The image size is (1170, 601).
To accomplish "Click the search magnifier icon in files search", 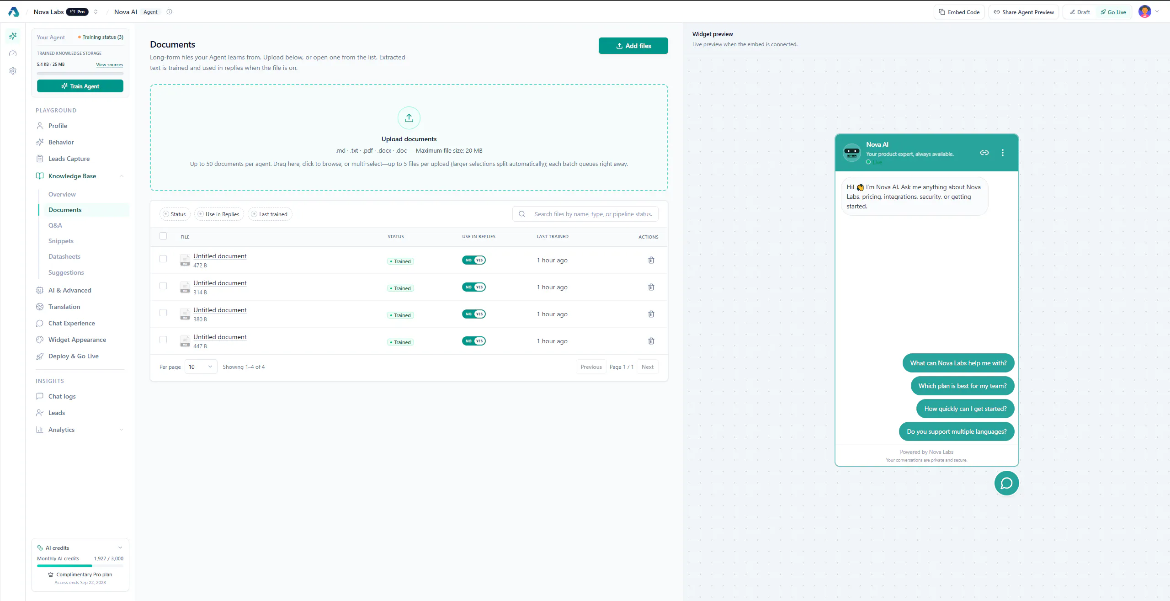I will click(522, 214).
